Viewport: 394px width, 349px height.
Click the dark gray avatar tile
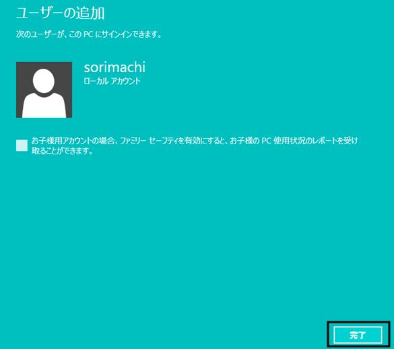(x=44, y=90)
